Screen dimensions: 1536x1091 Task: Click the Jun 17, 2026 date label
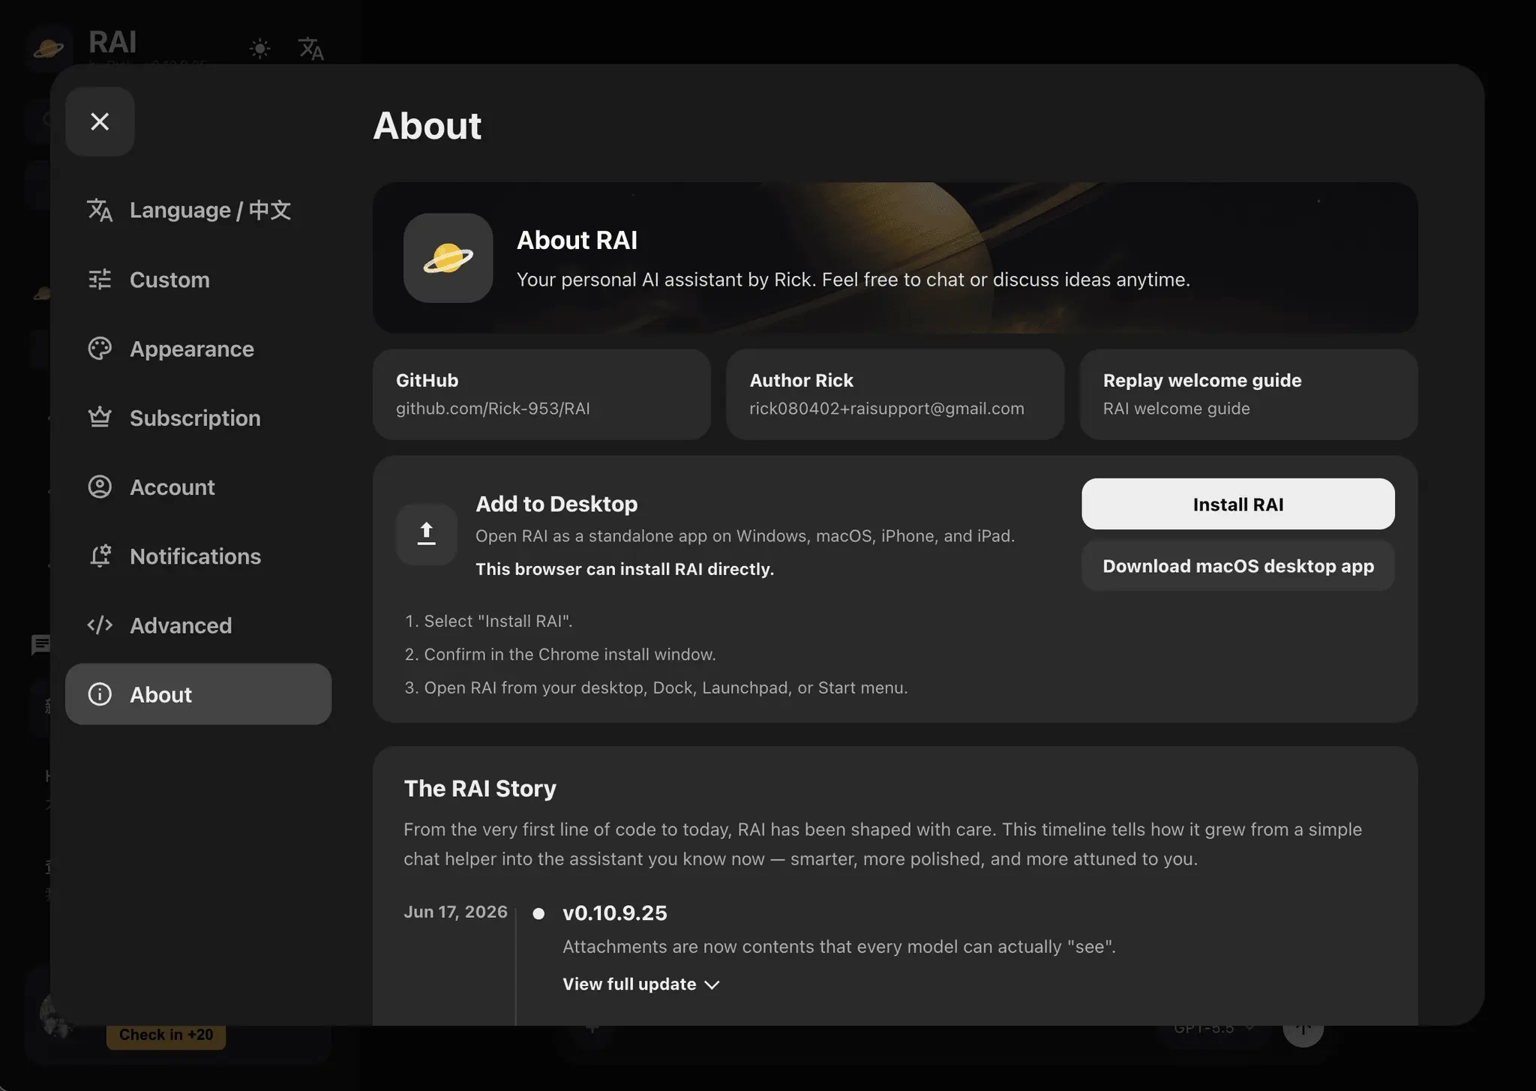tap(455, 912)
